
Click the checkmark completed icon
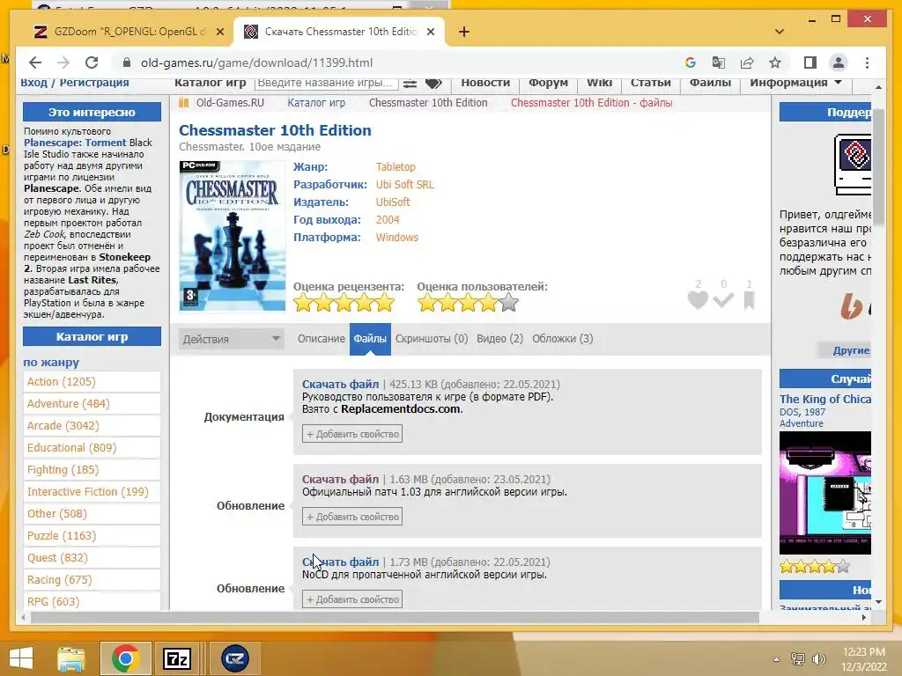[x=723, y=299]
